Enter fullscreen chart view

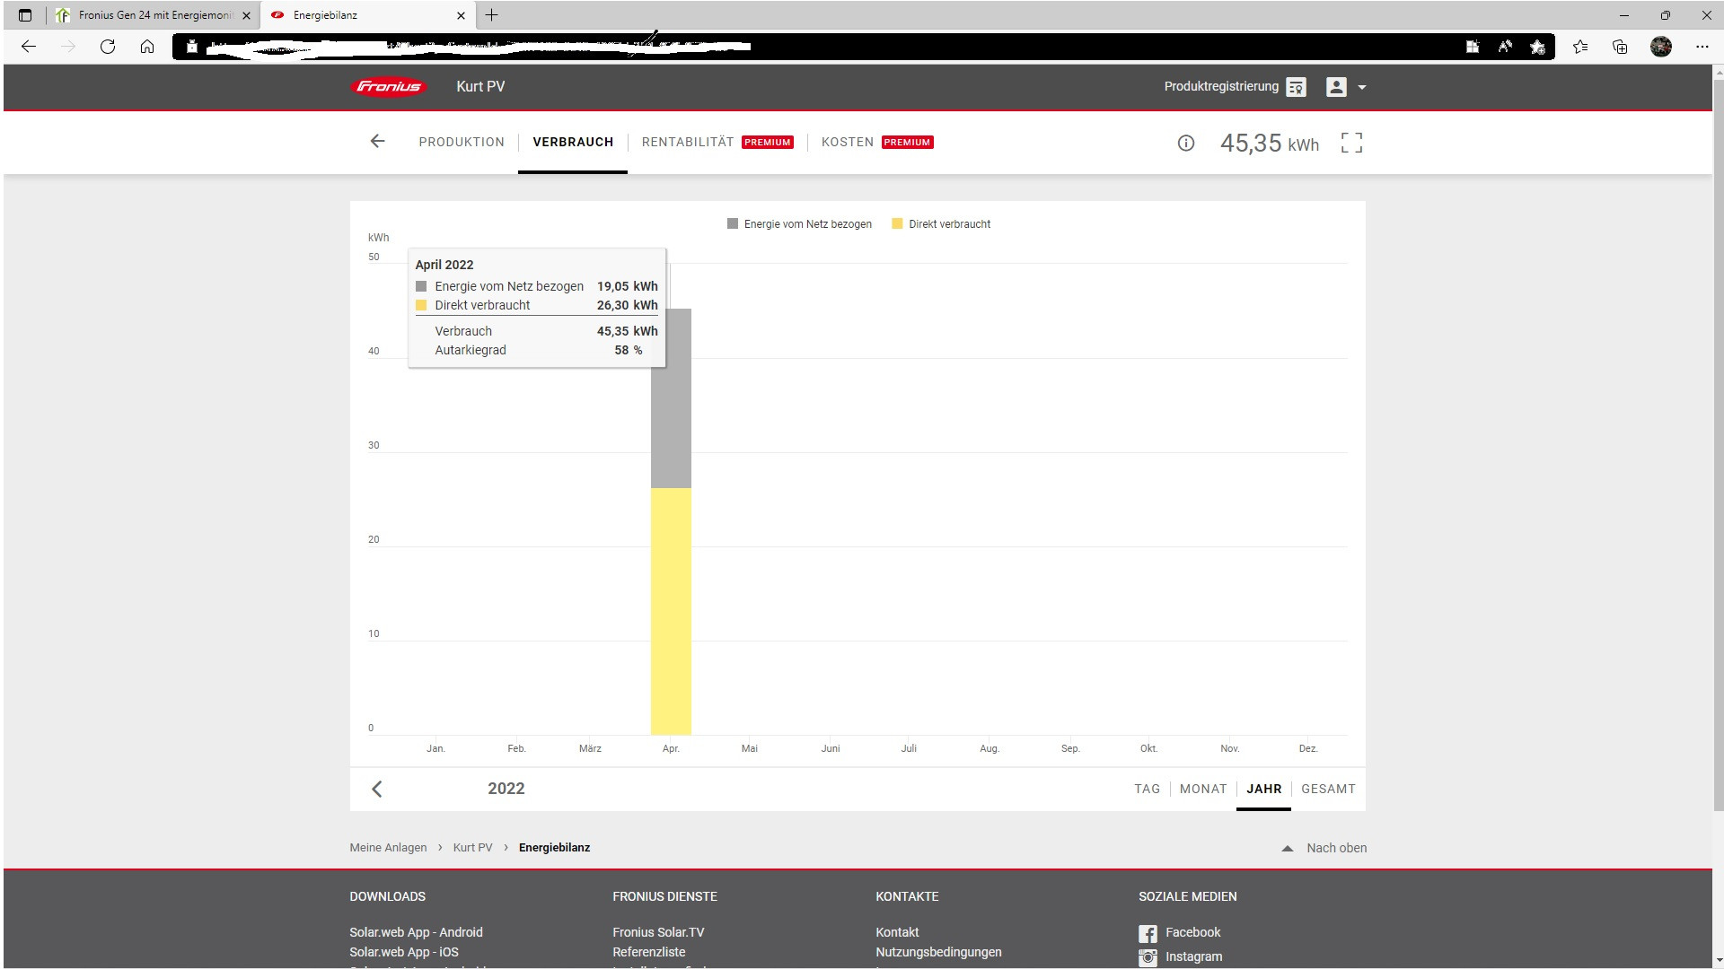click(1351, 144)
